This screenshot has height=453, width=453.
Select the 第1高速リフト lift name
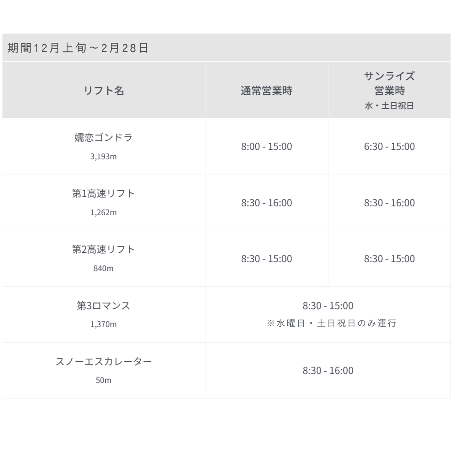(104, 193)
